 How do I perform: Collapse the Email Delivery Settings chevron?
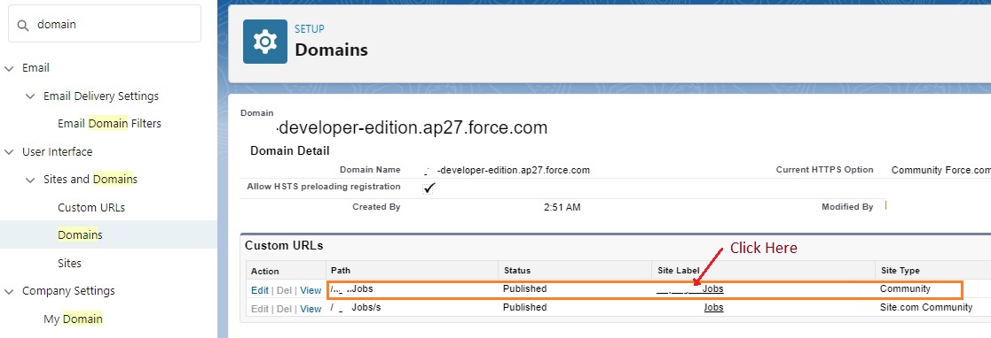29,96
